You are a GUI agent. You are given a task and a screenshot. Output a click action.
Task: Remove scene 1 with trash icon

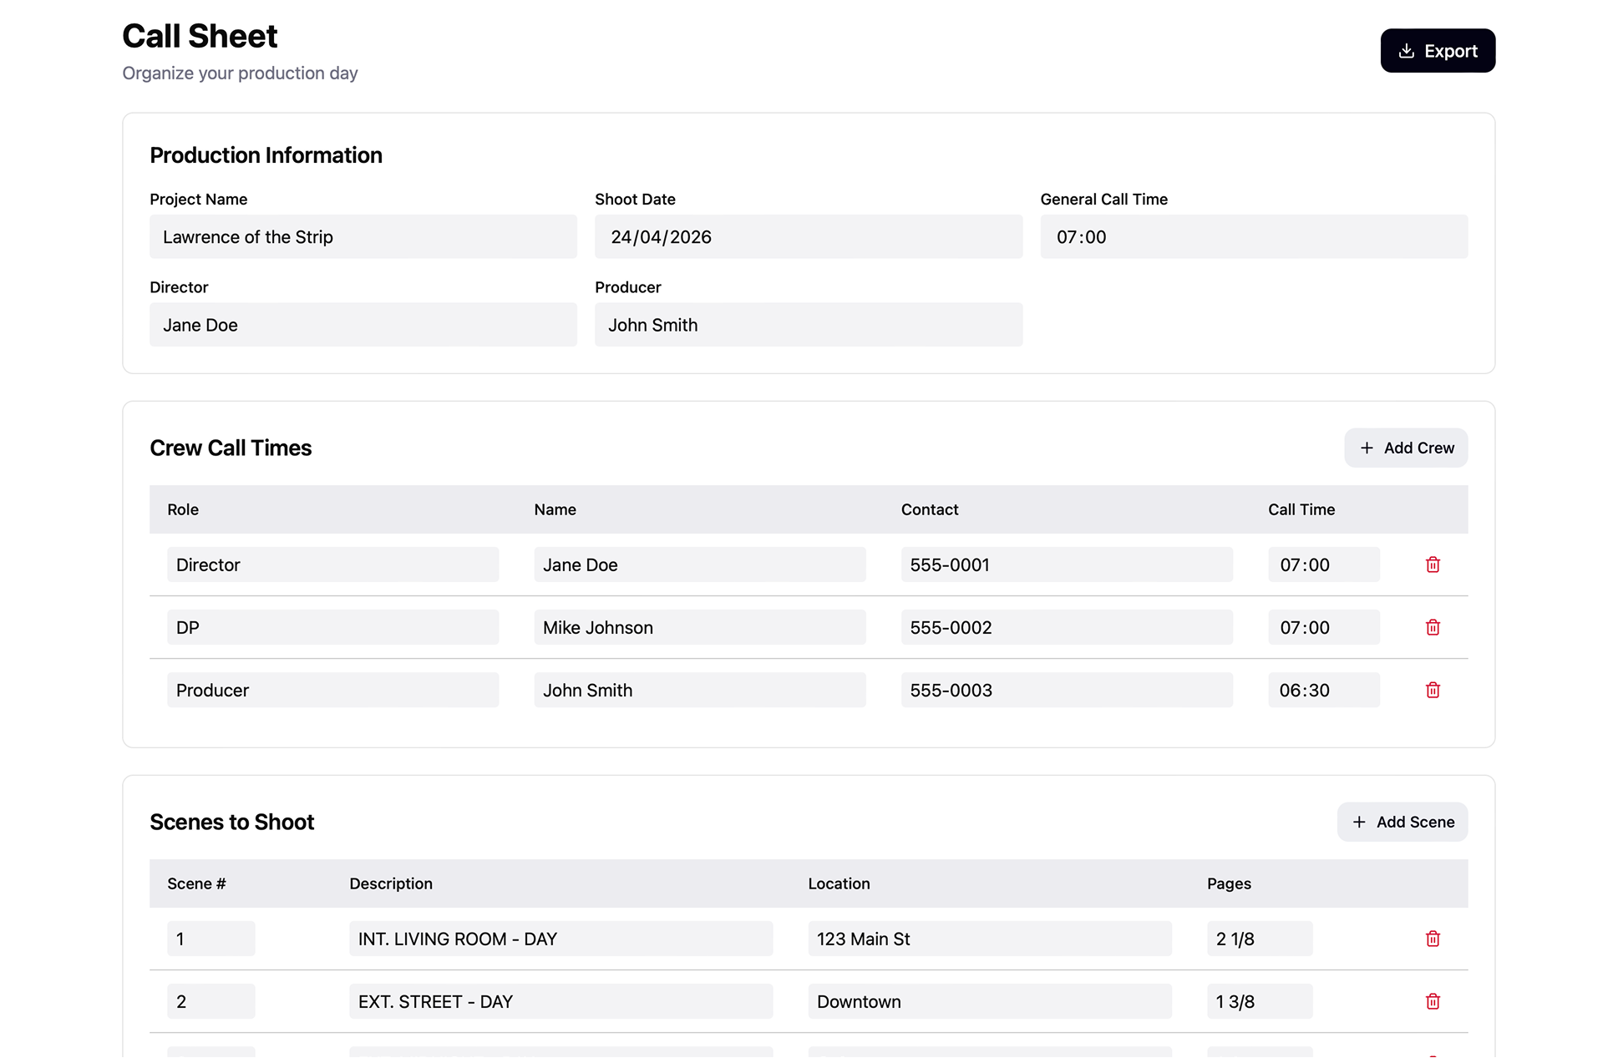point(1433,939)
